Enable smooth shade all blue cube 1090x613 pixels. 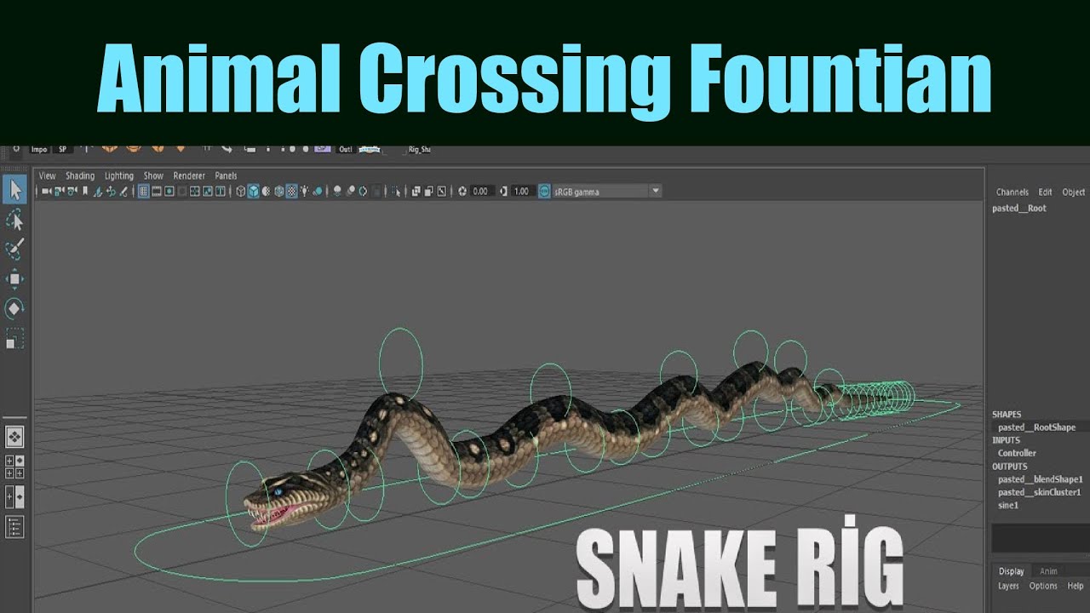pos(254,192)
